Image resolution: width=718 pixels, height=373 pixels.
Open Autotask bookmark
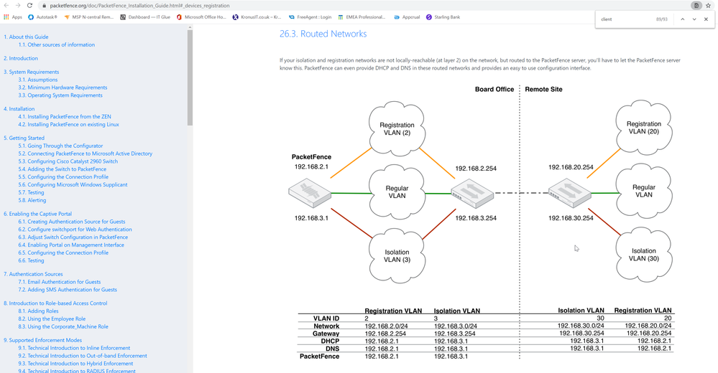[42, 17]
